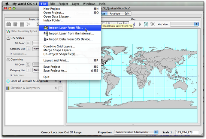The image size is (206, 139).
Task: Choose Open Data Library.. entry
Action: click(x=70, y=16)
